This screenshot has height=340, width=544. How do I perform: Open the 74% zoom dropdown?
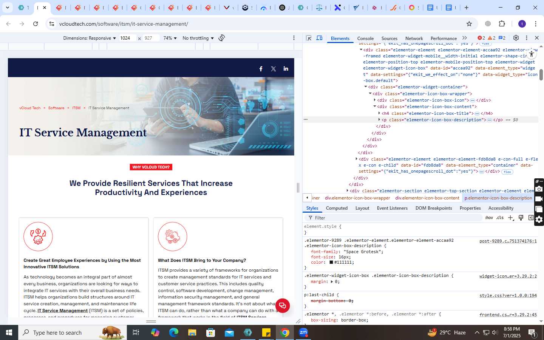point(170,38)
